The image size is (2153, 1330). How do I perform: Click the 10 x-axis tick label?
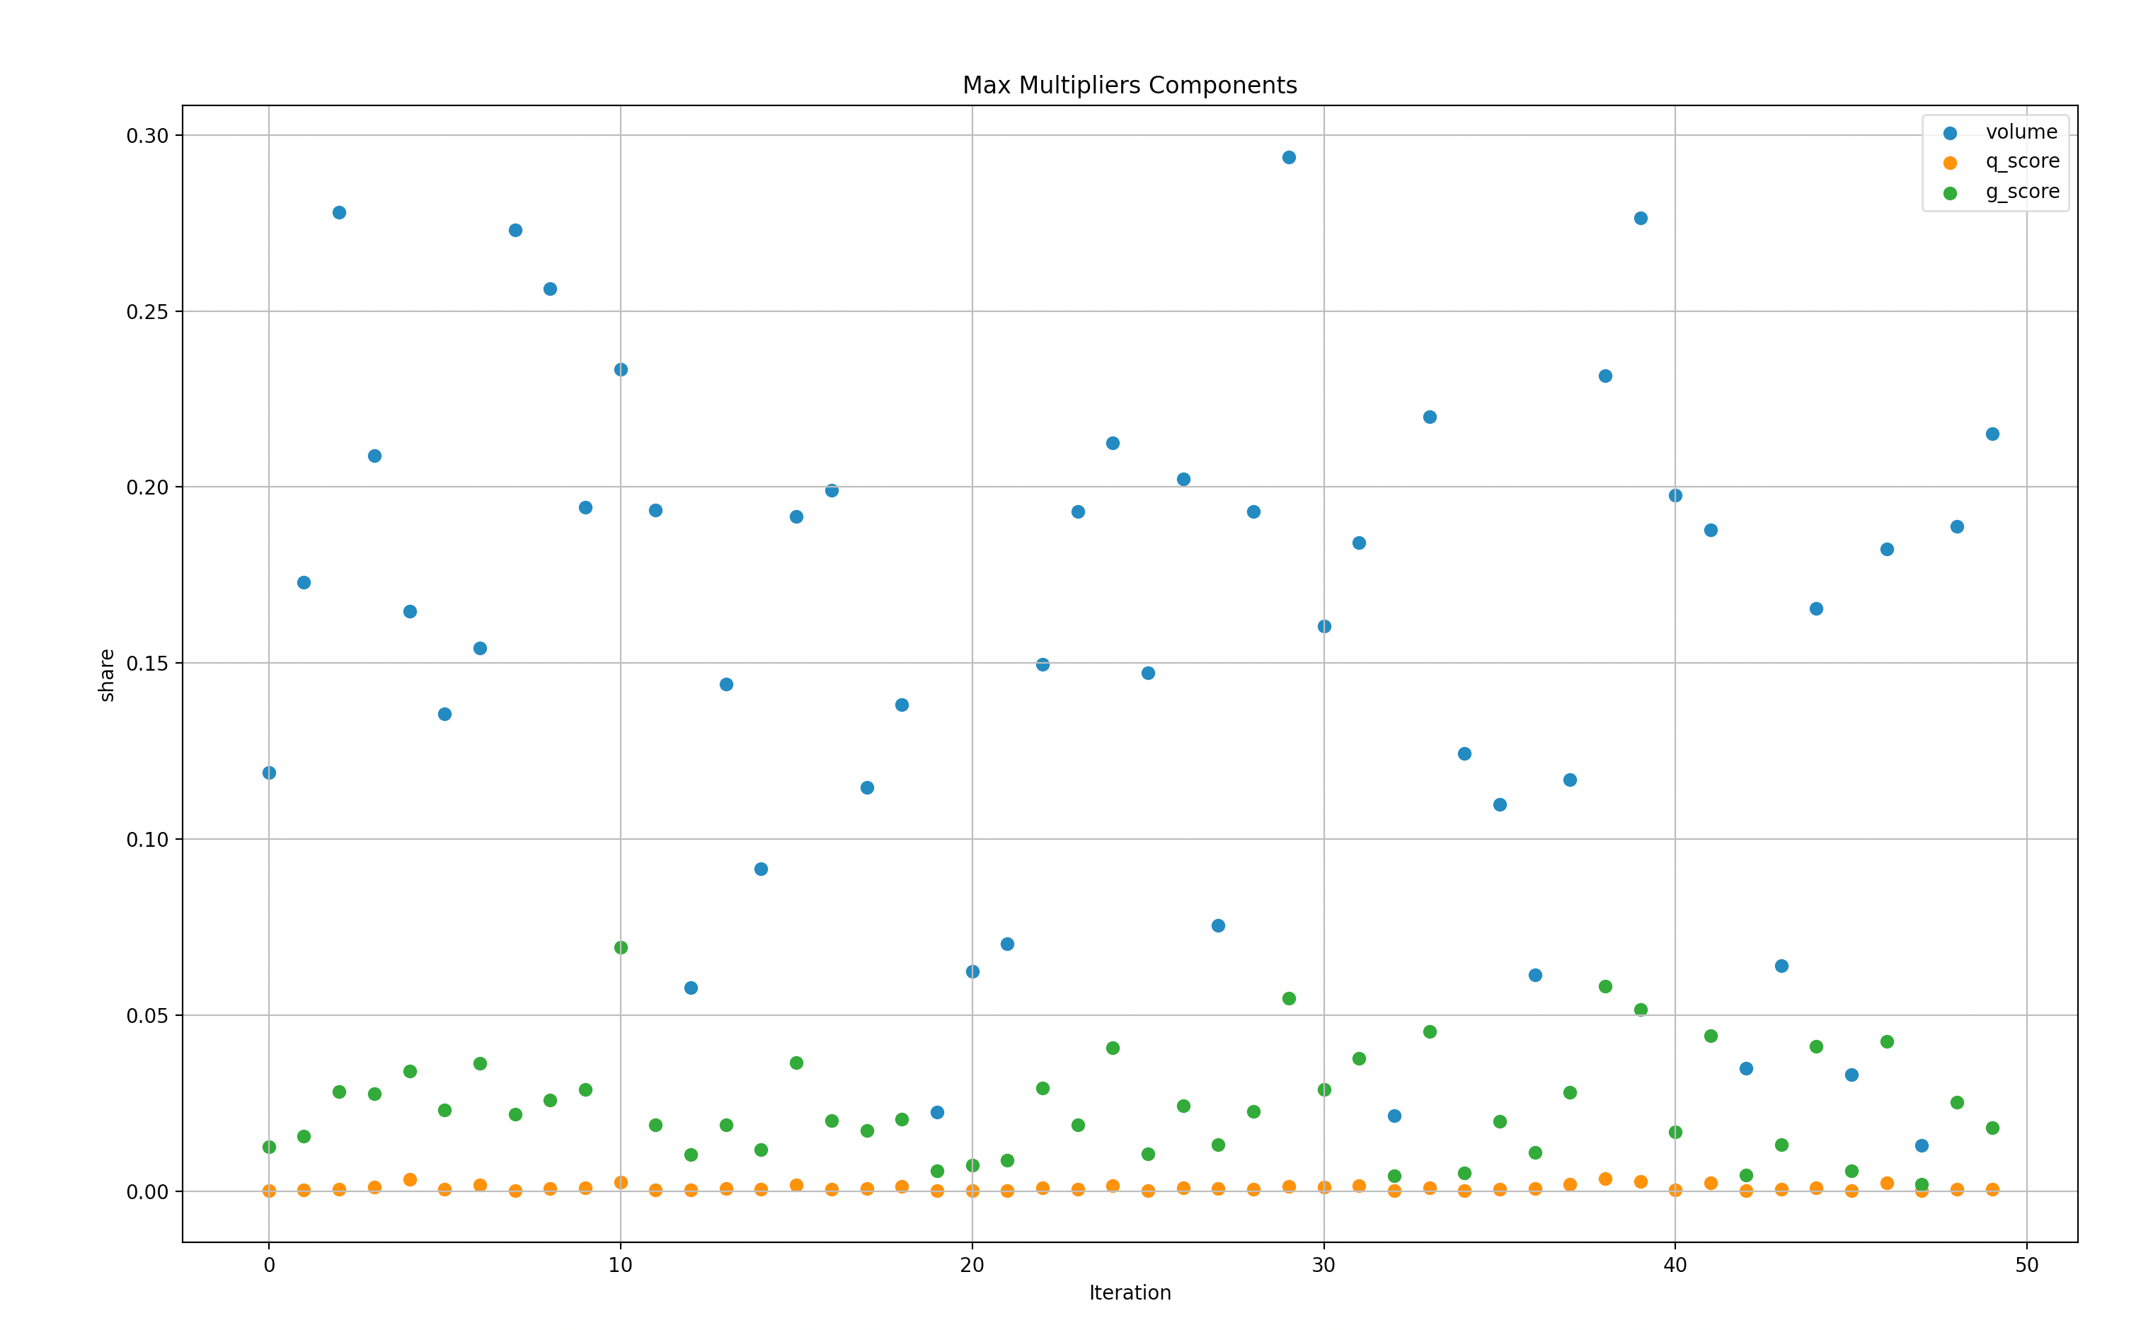click(x=620, y=1266)
